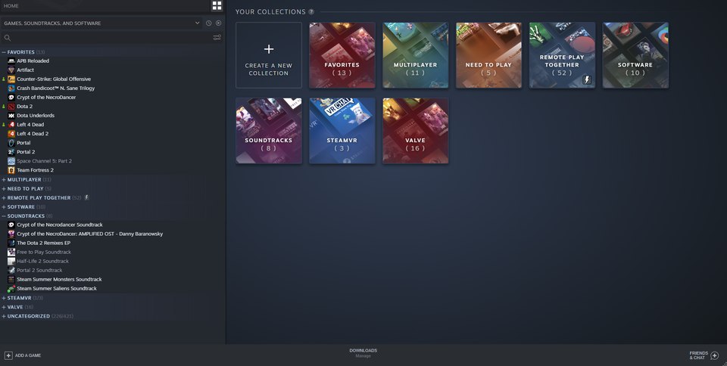Click the Remote Play Together lightning icon in sidebar
Screen dimensions: 727x366
point(86,197)
